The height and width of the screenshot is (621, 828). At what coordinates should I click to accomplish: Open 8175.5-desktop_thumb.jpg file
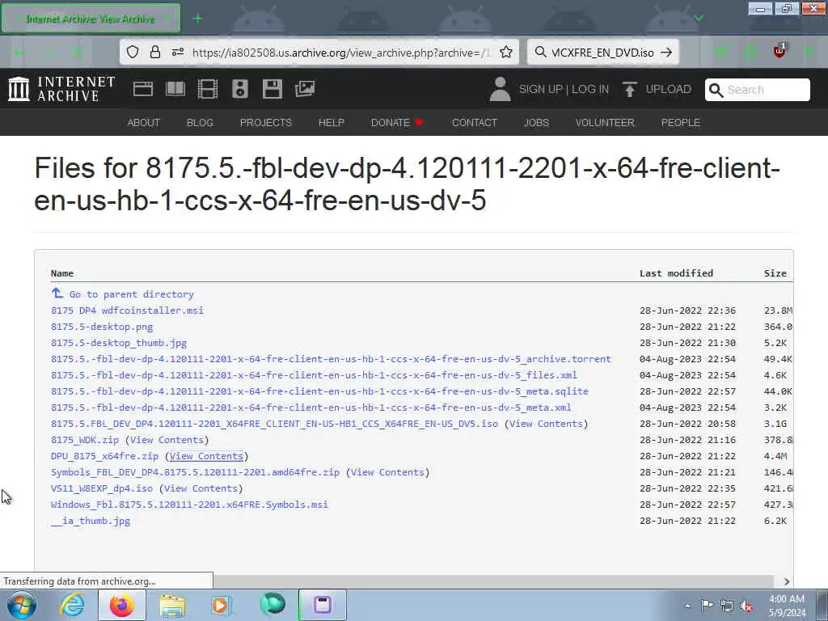pyautogui.click(x=119, y=343)
